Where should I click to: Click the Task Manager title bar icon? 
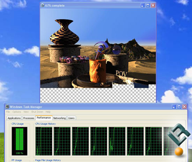(x=7, y=107)
